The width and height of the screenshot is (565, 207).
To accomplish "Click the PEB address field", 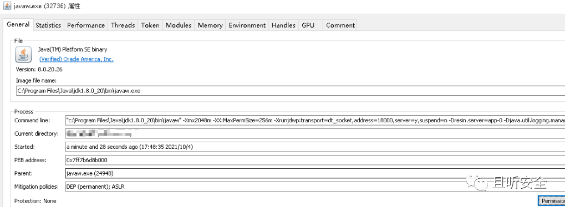I will coord(315,160).
